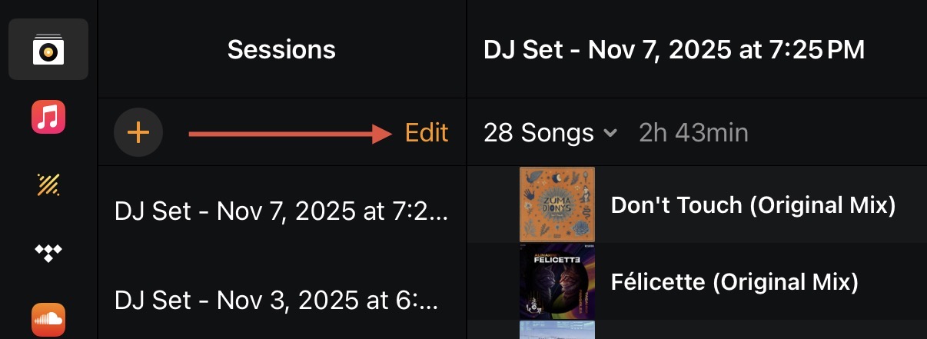Click the Sessions panel header
The image size is (927, 339).
click(x=281, y=50)
